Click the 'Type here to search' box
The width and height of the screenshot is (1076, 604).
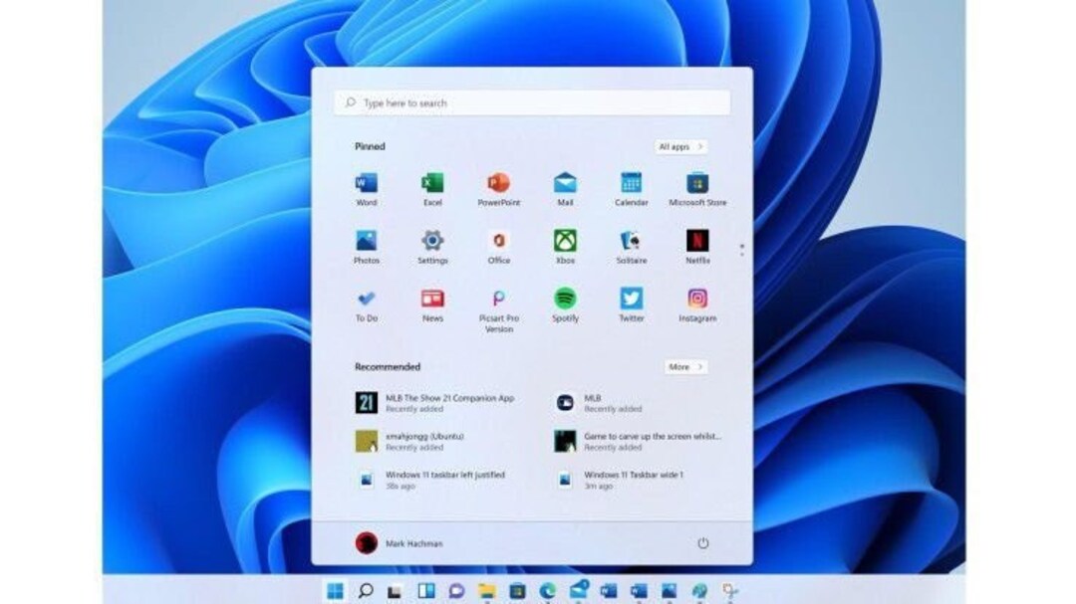[x=532, y=102]
